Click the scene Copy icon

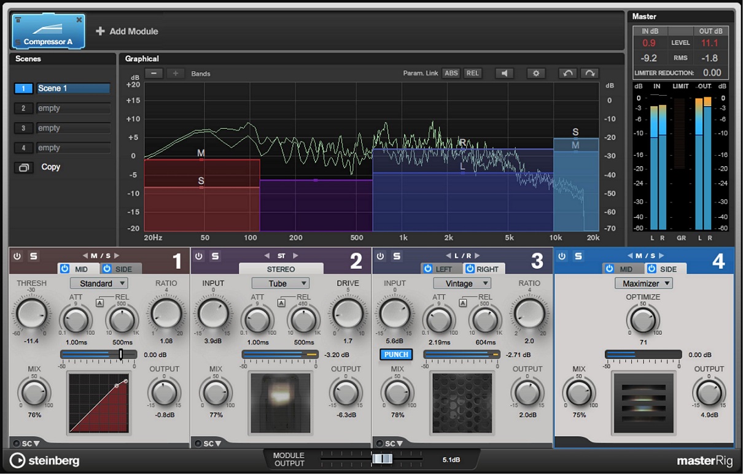tap(24, 167)
